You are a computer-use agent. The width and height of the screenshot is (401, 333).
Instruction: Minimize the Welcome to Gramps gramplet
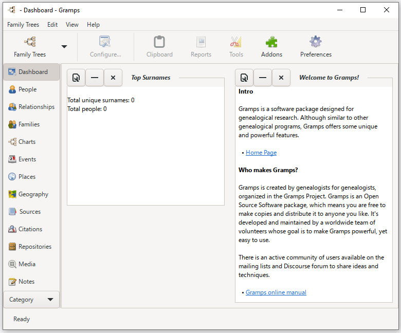pyautogui.click(x=263, y=78)
